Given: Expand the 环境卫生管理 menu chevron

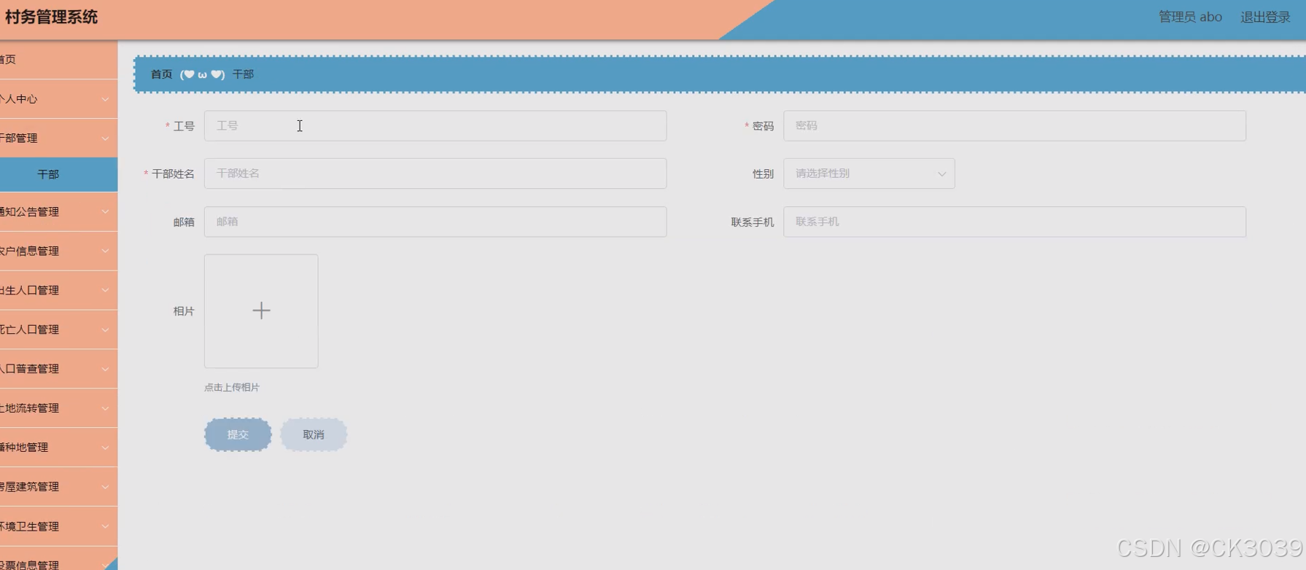Looking at the screenshot, I should coord(105,527).
